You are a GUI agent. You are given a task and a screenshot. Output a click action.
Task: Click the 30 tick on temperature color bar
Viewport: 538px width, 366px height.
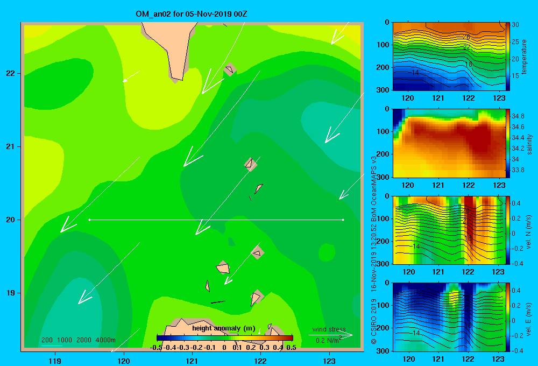[x=515, y=25]
